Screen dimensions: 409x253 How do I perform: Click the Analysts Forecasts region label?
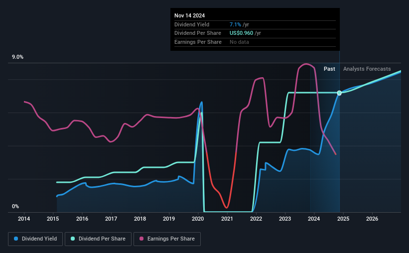[367, 69]
